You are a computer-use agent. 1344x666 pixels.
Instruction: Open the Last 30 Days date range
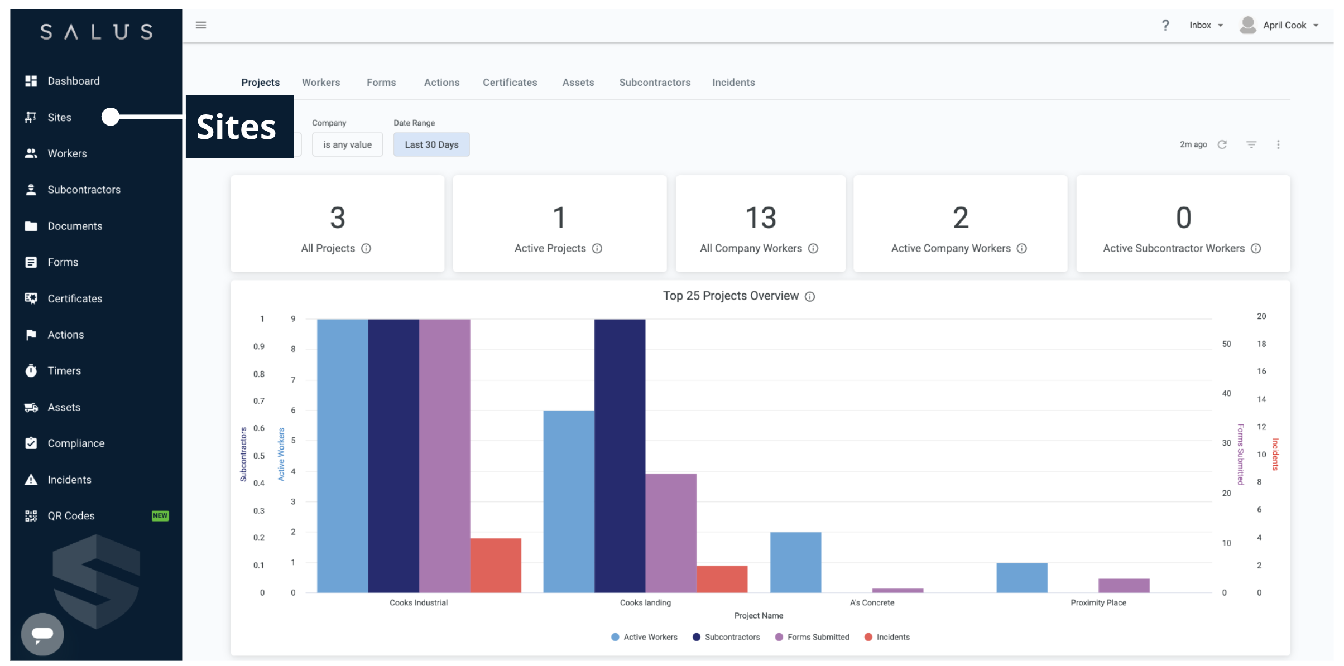pyautogui.click(x=431, y=144)
